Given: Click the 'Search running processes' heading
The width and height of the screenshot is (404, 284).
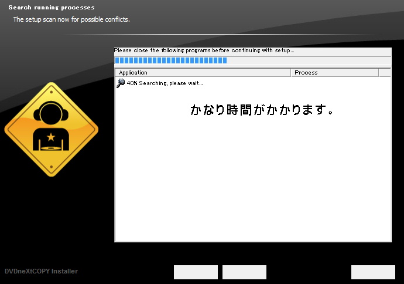Looking at the screenshot, I should pos(52,8).
